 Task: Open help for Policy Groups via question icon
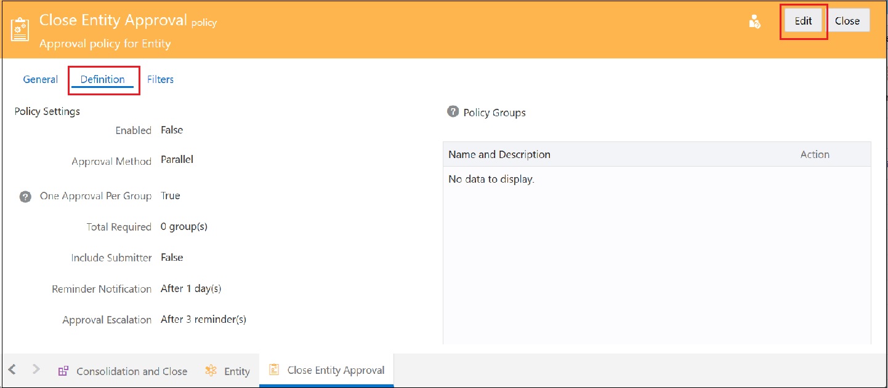(454, 112)
